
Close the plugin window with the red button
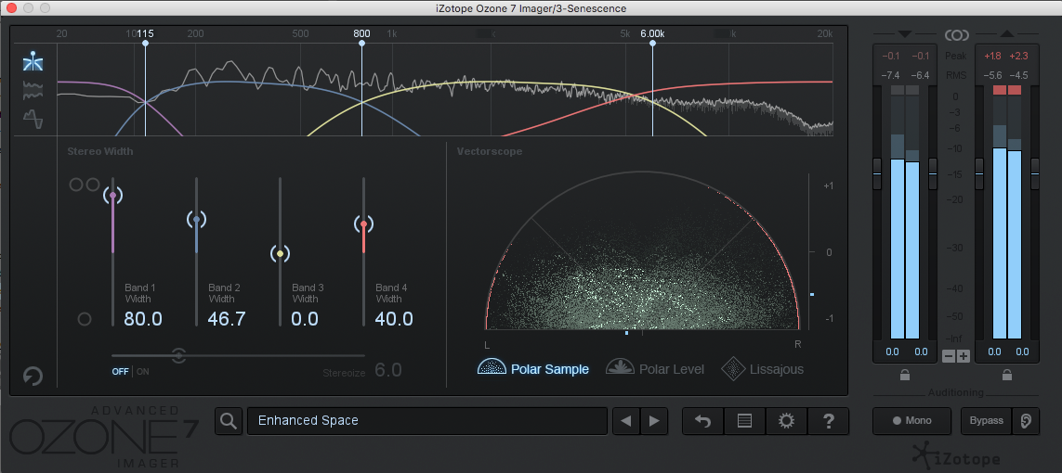[x=11, y=8]
